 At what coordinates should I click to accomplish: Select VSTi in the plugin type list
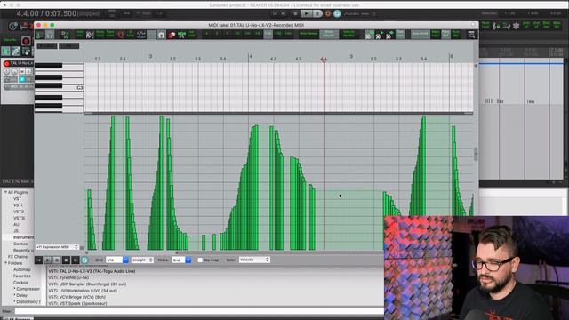(x=18, y=205)
